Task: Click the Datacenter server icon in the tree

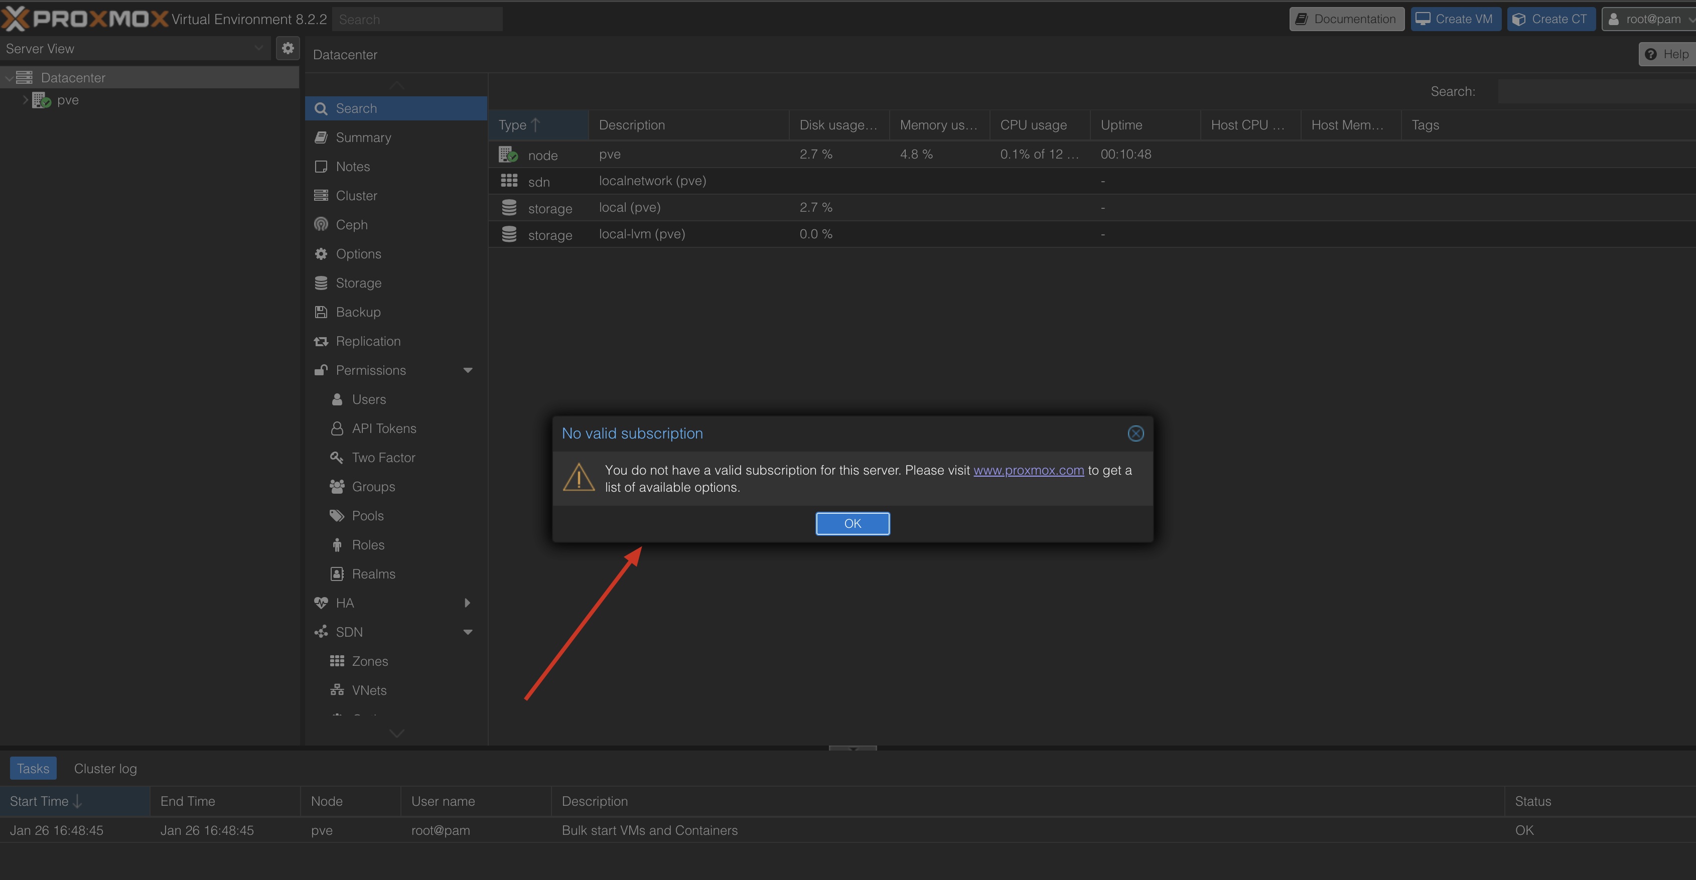Action: (x=25, y=78)
